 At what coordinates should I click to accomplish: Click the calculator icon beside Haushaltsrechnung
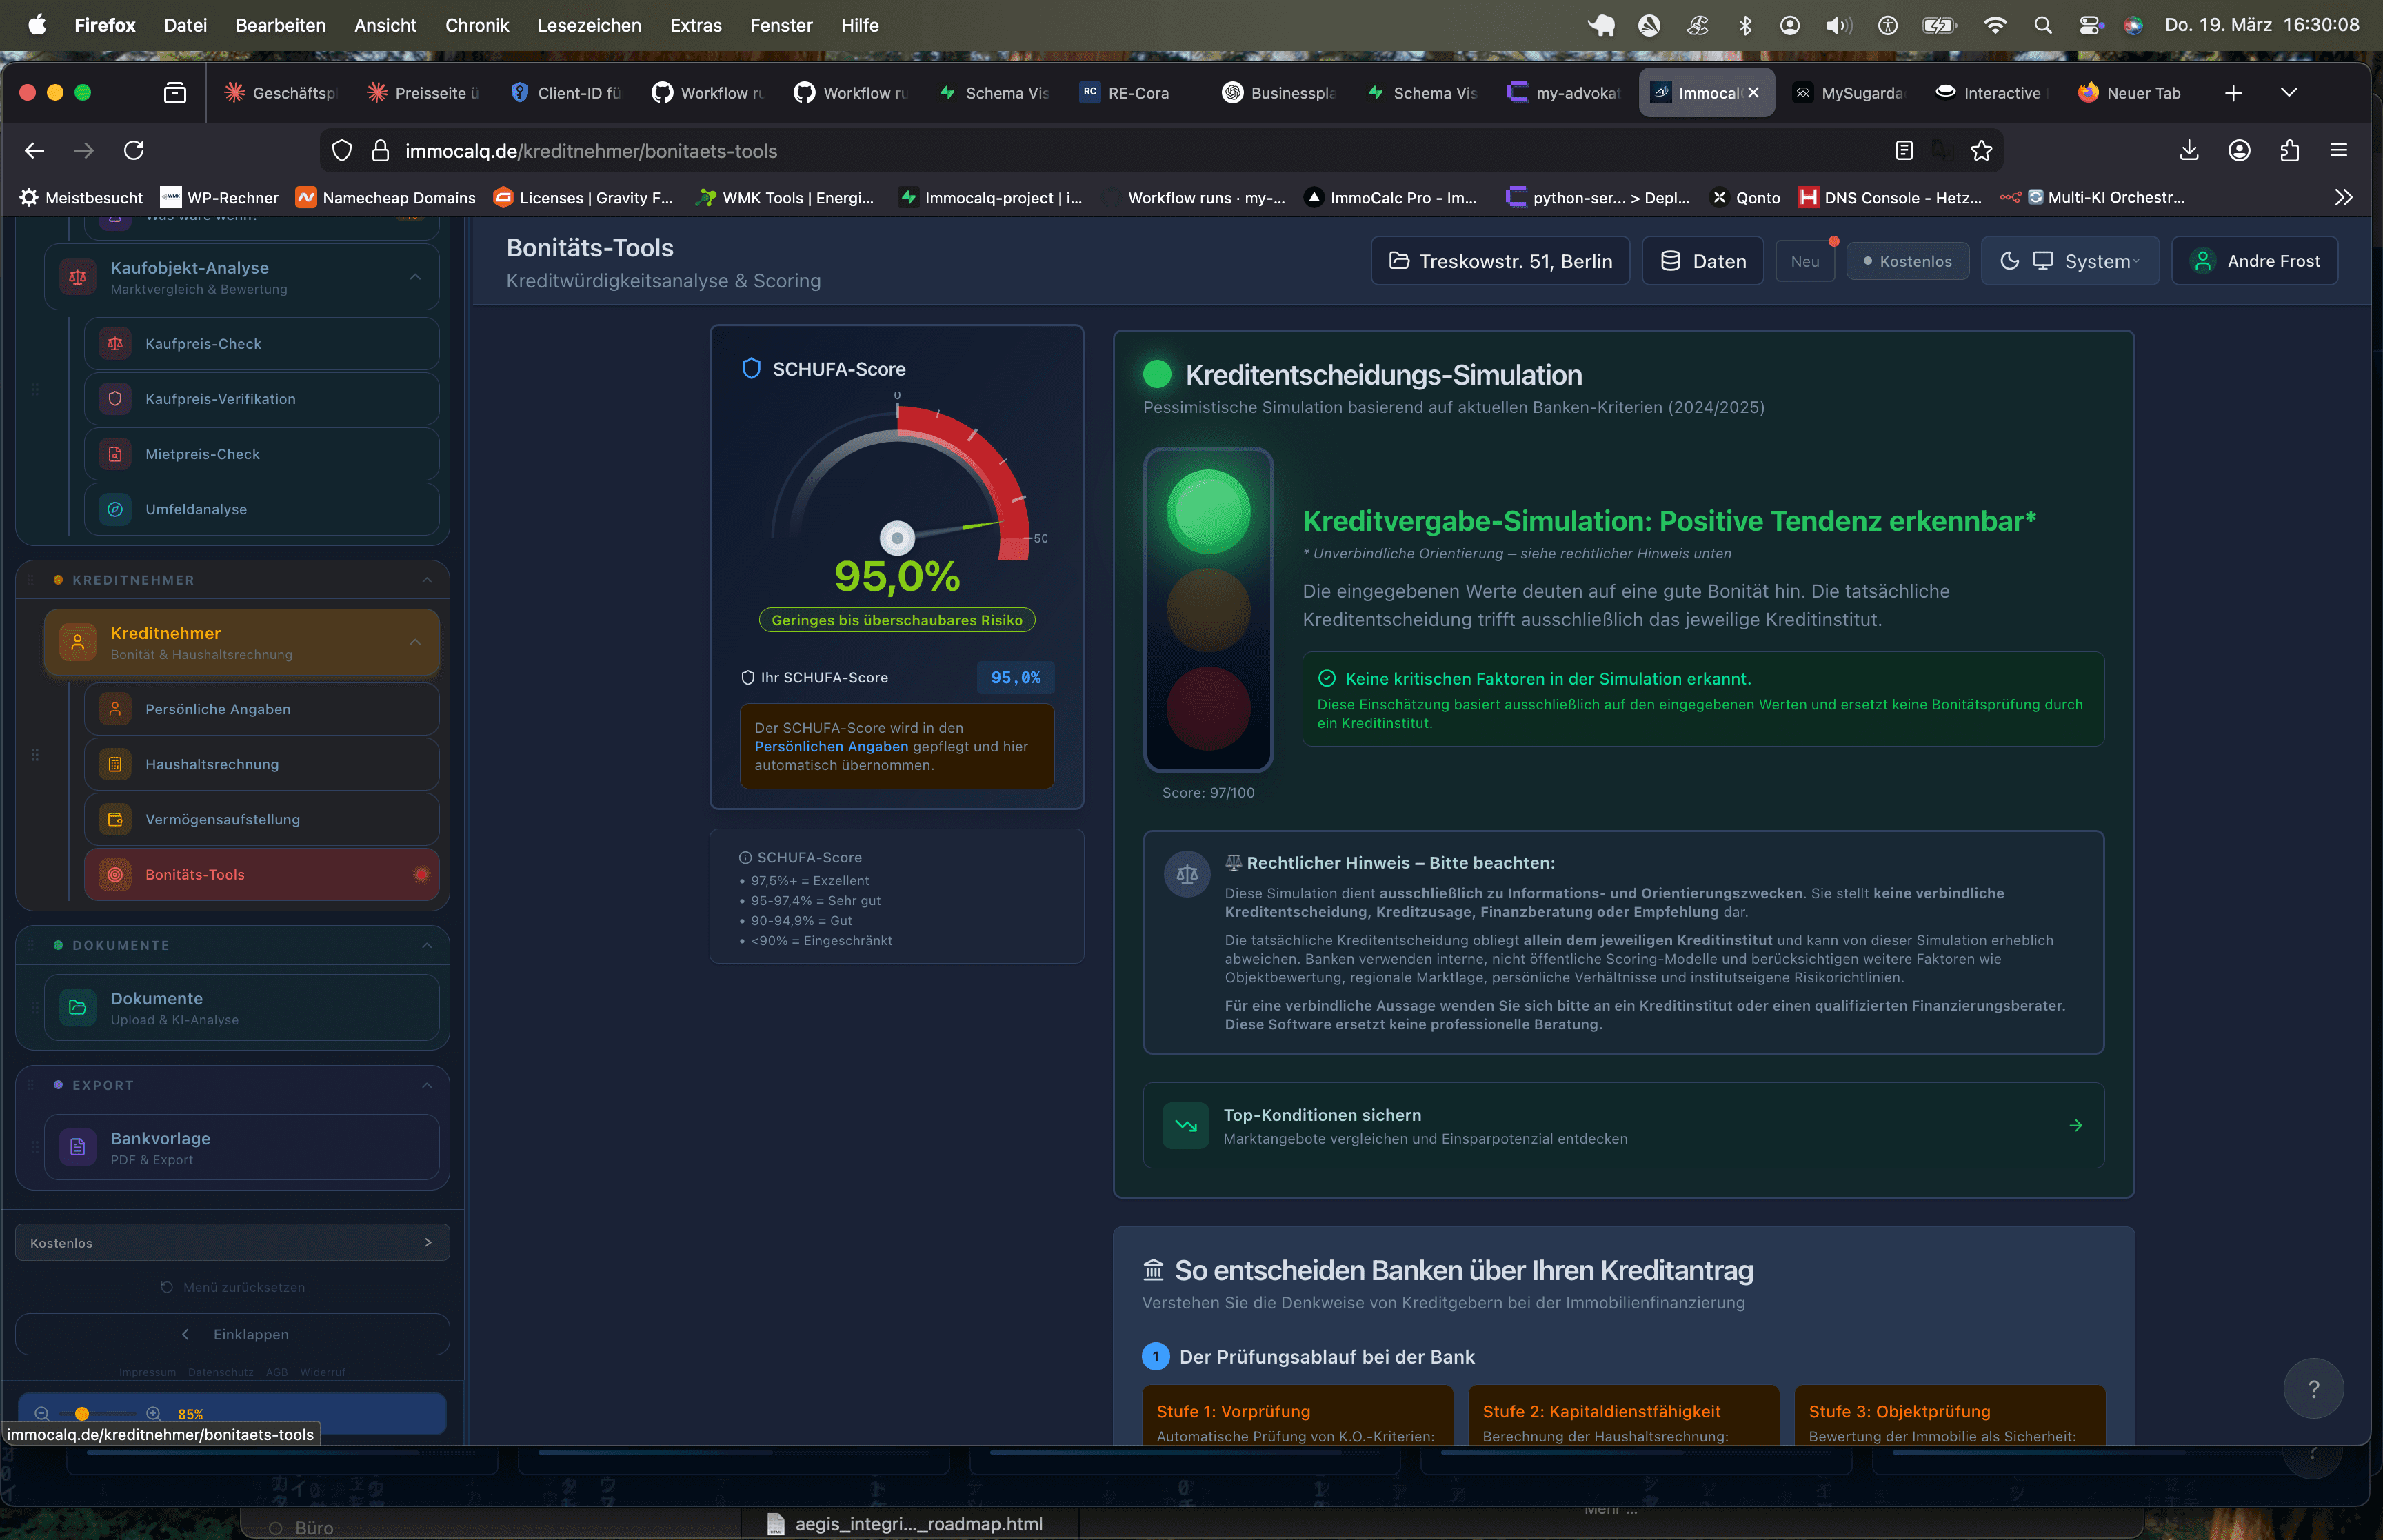click(x=115, y=764)
